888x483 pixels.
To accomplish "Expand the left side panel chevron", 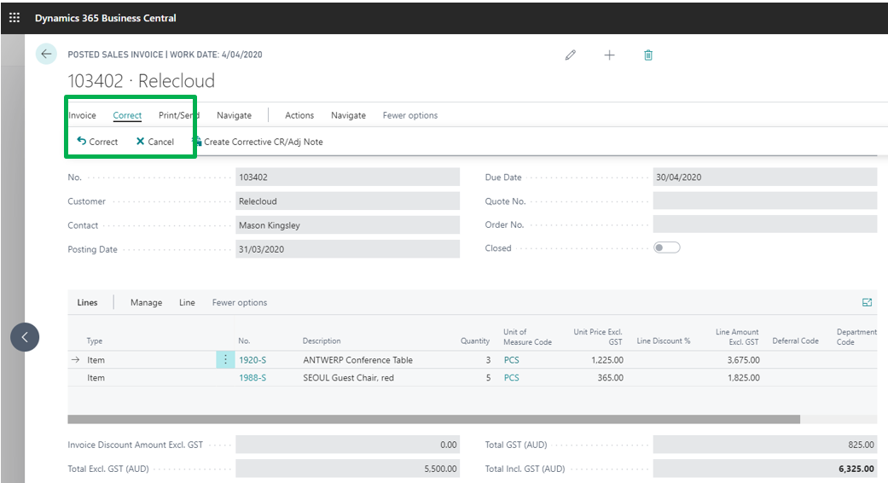I will [25, 337].
